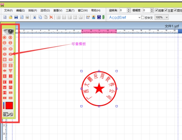
Task: Click the large red color swatch
Action: [9, 105]
